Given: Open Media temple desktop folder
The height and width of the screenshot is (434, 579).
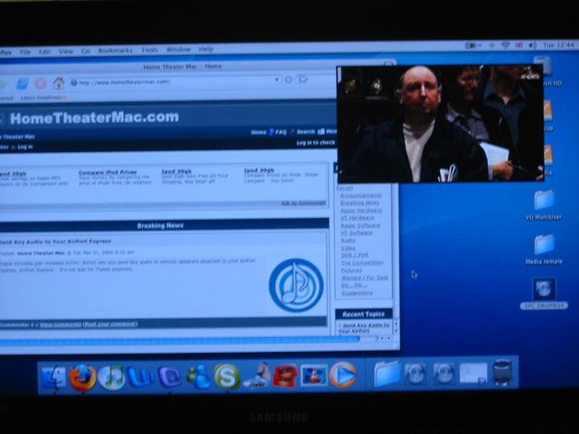Looking at the screenshot, I should tap(544, 250).
